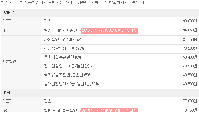Screen dimensions: 199x115
Task: Click the VIP 94,050원 TiKi price
Action: point(190,30)
